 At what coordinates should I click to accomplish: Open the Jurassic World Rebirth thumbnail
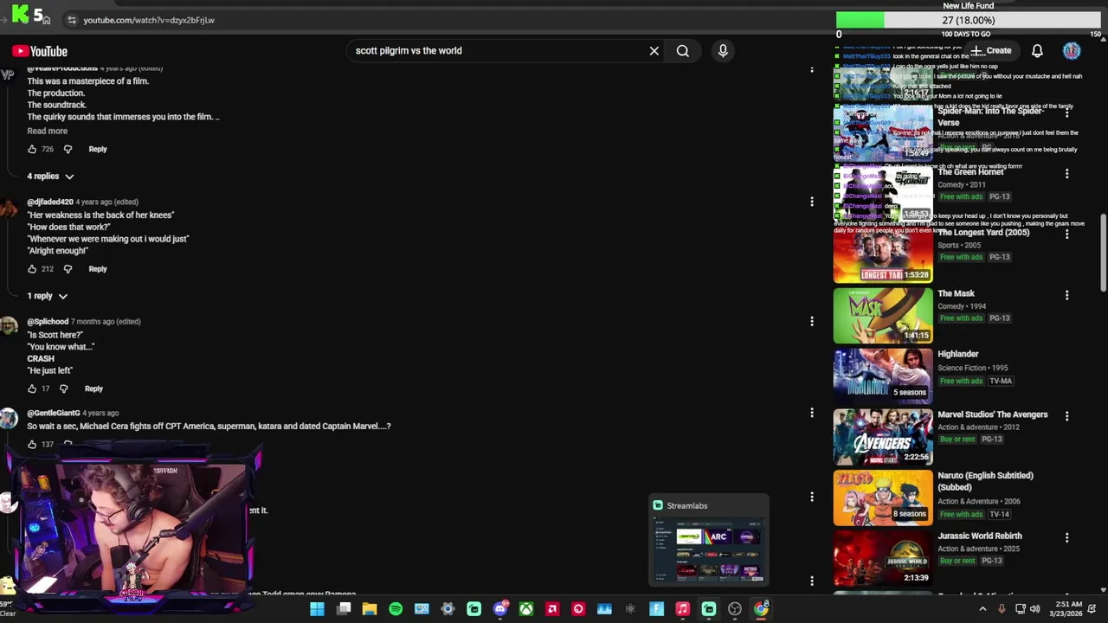(x=883, y=558)
